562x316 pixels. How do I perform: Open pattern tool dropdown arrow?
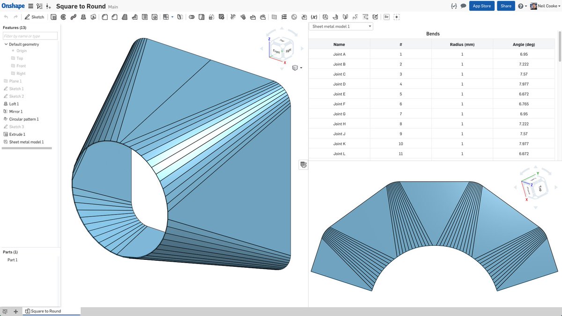[x=172, y=17]
